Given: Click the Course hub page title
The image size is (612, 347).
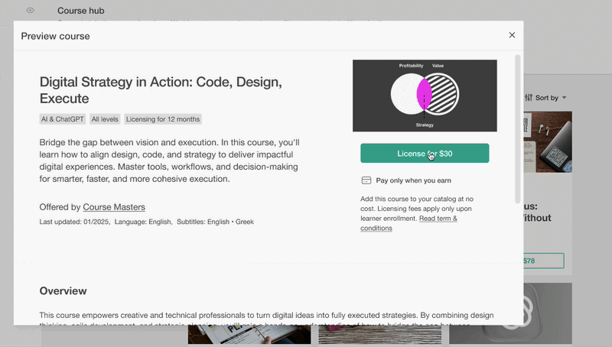Looking at the screenshot, I should point(81,11).
